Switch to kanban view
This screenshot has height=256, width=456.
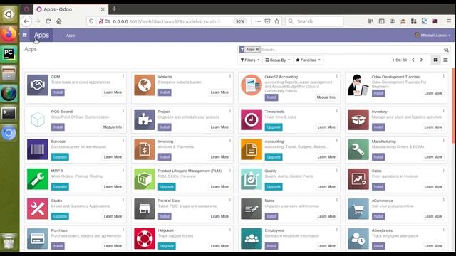(435, 60)
